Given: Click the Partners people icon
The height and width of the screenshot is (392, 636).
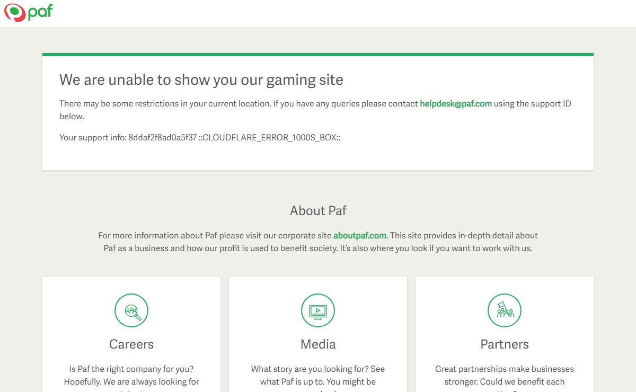Looking at the screenshot, I should (505, 310).
